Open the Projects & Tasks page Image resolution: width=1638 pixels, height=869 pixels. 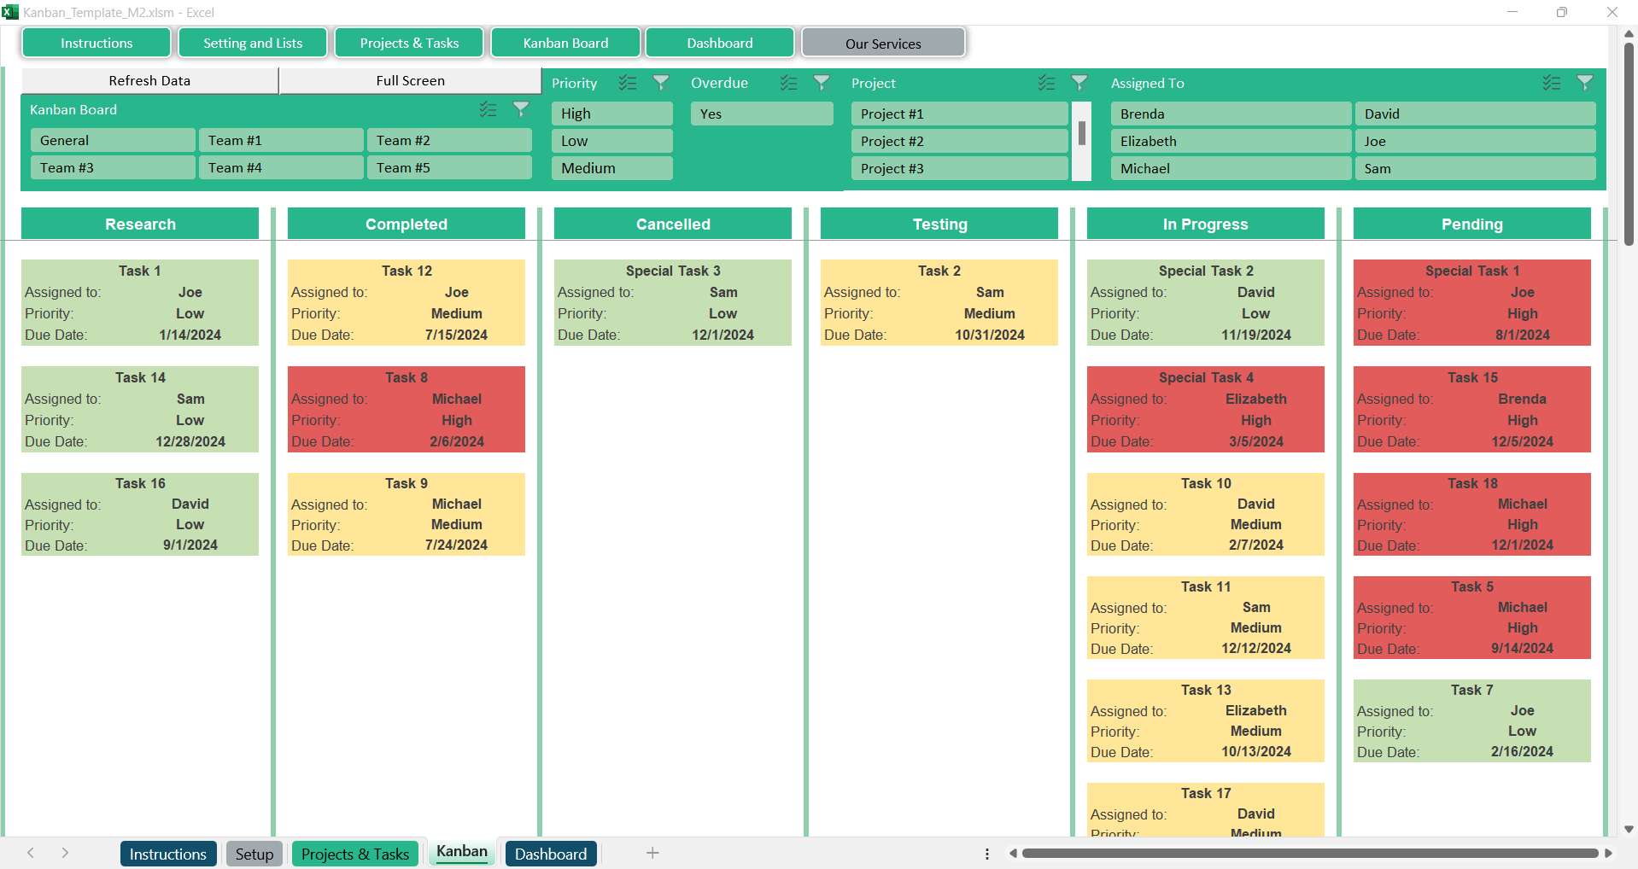click(x=409, y=42)
